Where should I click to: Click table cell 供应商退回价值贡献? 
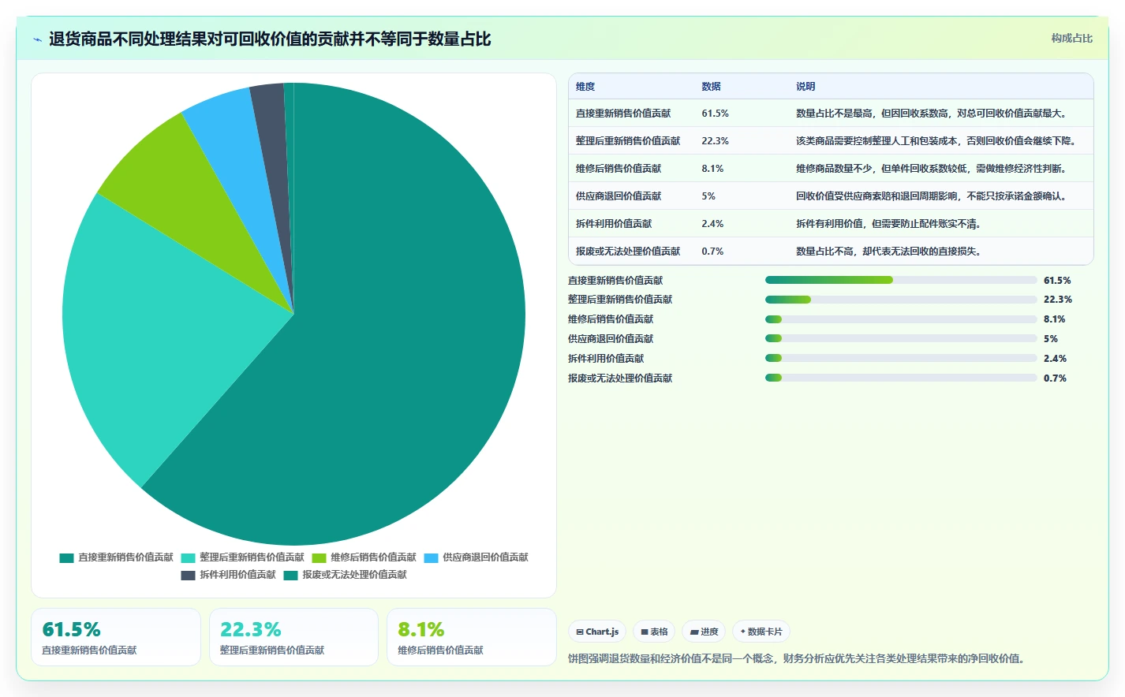pos(619,196)
